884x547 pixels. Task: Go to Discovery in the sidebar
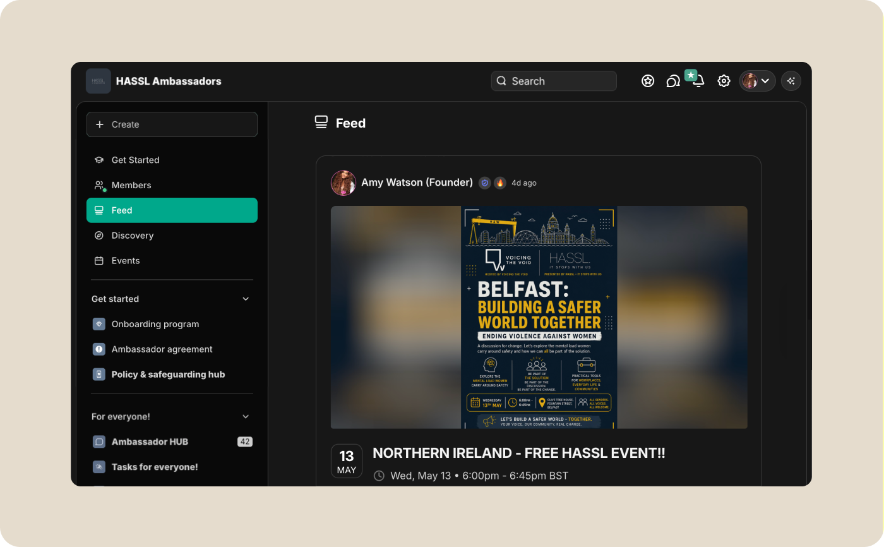point(172,236)
